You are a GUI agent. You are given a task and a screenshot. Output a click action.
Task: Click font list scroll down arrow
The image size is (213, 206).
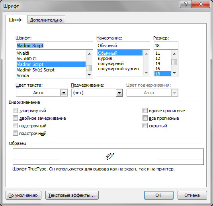[x=89, y=75]
